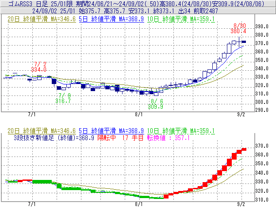Click the 5日 終値平滑 MA=368.9 legend in upper chart

111,19
